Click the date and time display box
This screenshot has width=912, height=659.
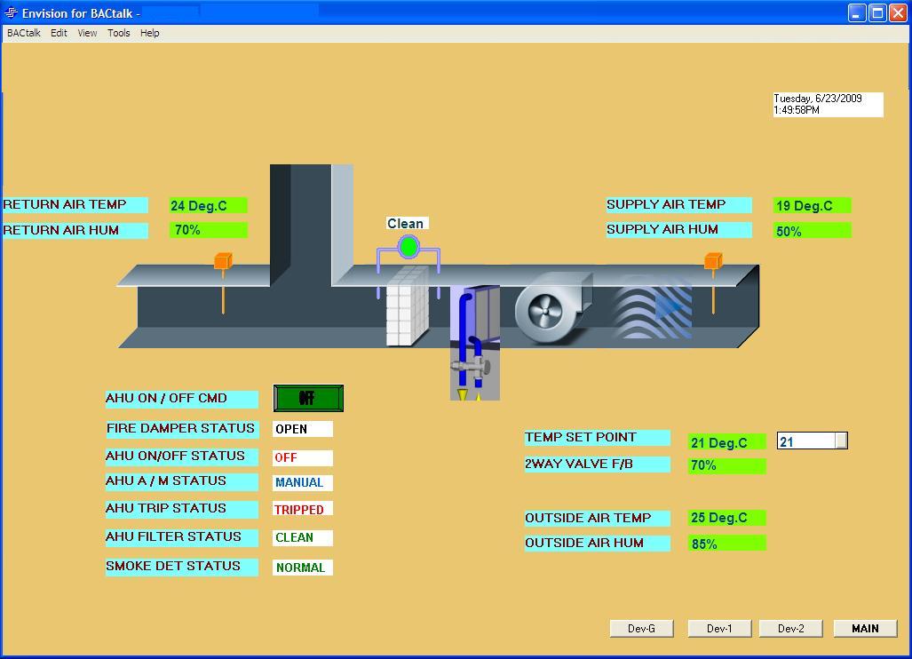[828, 105]
